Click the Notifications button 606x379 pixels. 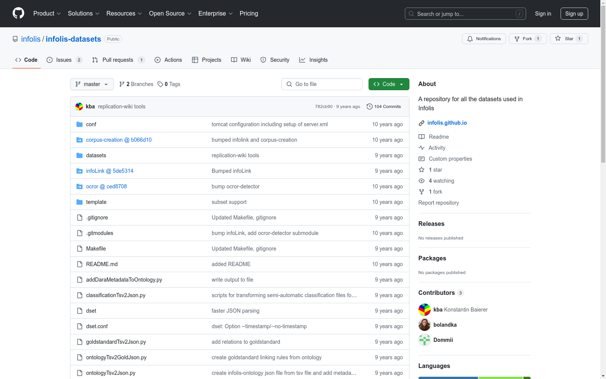[x=484, y=39]
